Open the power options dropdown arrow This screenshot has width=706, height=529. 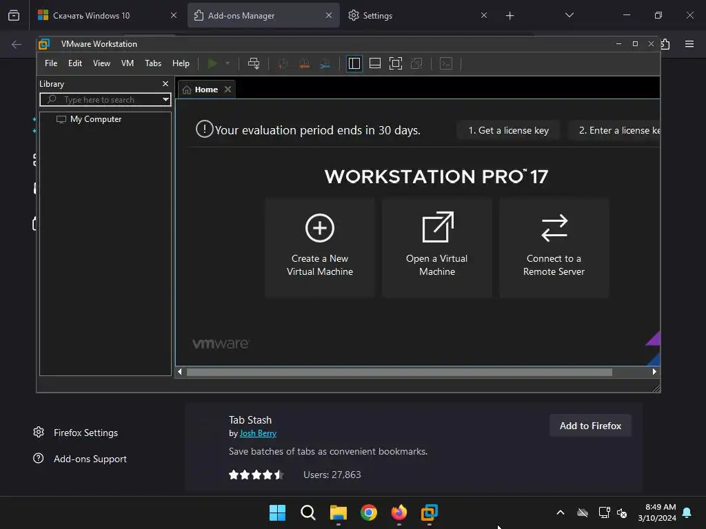tap(228, 63)
